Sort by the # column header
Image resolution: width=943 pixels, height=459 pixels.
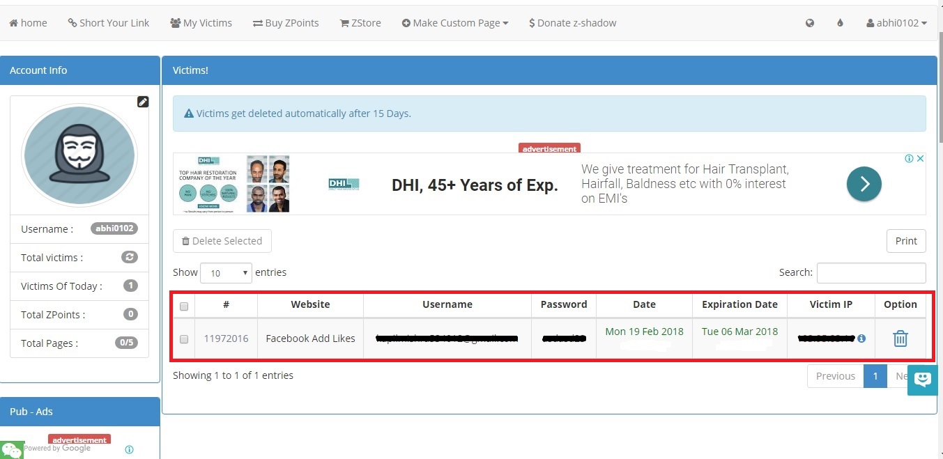pyautogui.click(x=226, y=304)
